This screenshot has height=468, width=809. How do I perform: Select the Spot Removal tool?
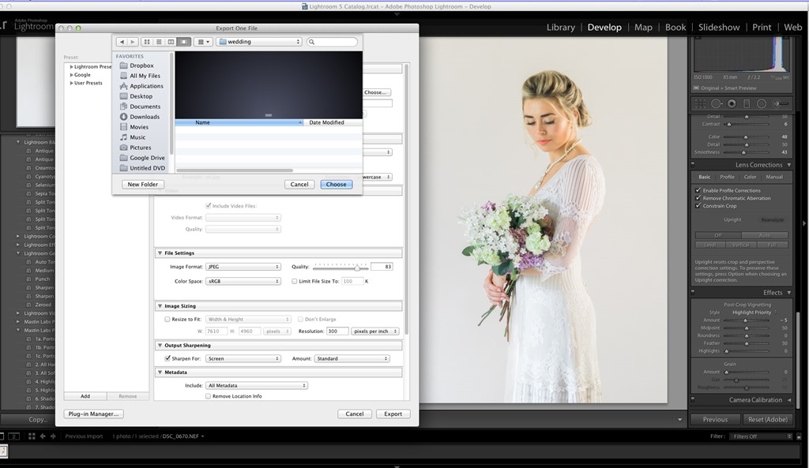(x=716, y=103)
